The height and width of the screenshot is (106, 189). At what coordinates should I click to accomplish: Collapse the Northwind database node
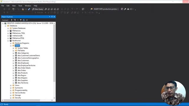coord(8,41)
